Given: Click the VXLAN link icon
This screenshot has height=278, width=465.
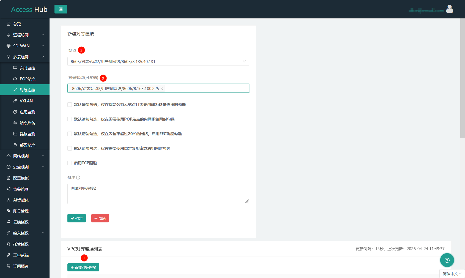Looking at the screenshot, I should pyautogui.click(x=15, y=101).
